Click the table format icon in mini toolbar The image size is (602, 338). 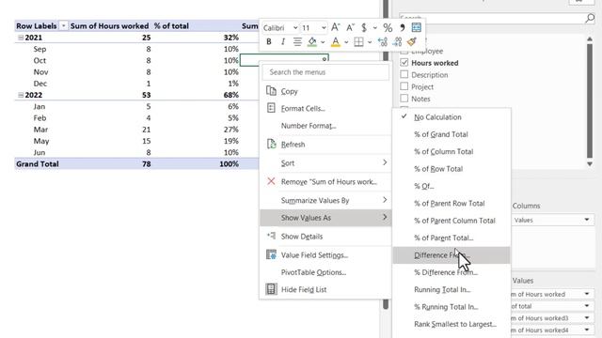coord(416,27)
